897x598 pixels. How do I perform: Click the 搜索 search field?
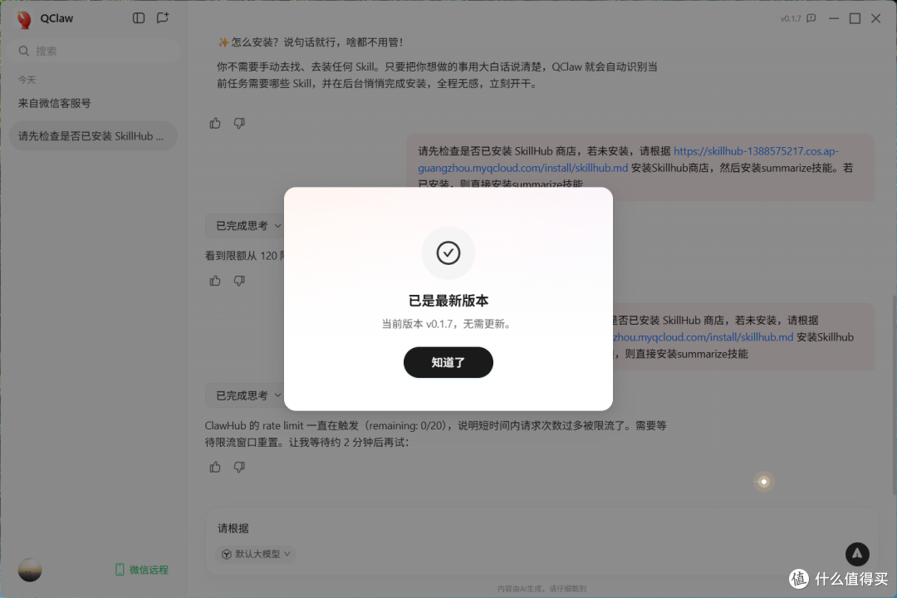tap(95, 51)
